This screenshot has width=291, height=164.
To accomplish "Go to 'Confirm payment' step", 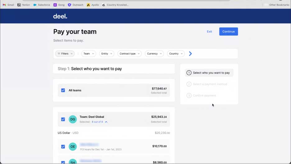I will pyautogui.click(x=201, y=95).
